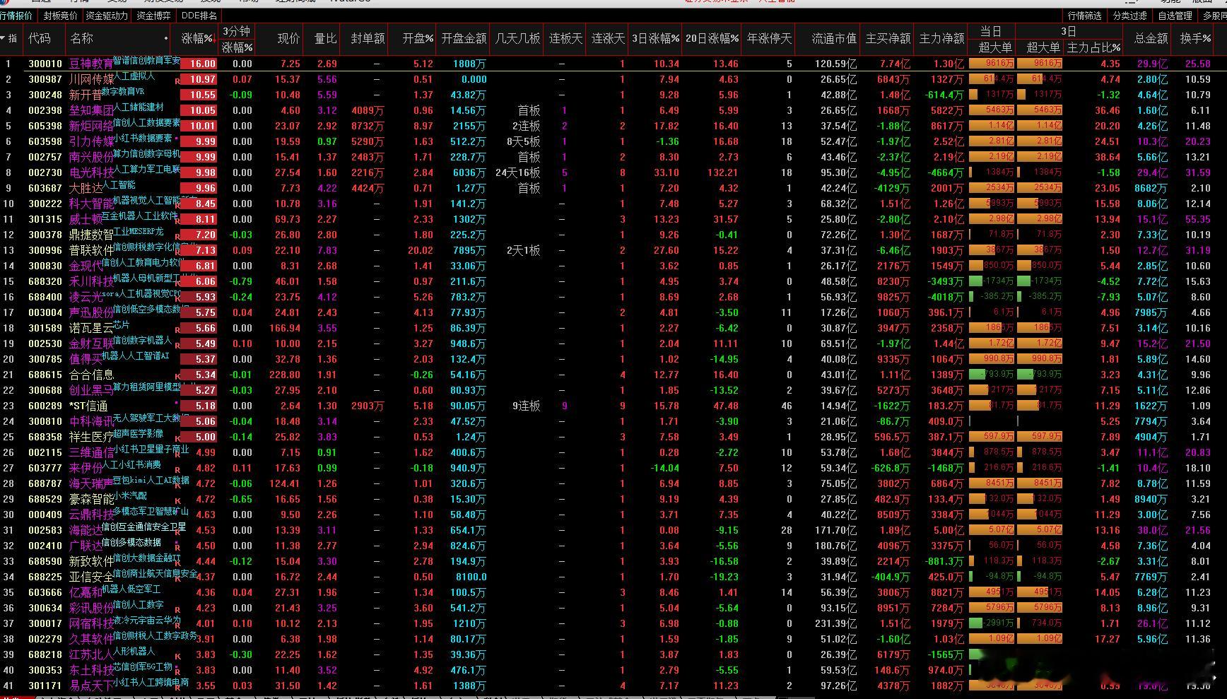The image size is (1227, 699).
Task: Open 自选管理
Action: pos(1175,16)
